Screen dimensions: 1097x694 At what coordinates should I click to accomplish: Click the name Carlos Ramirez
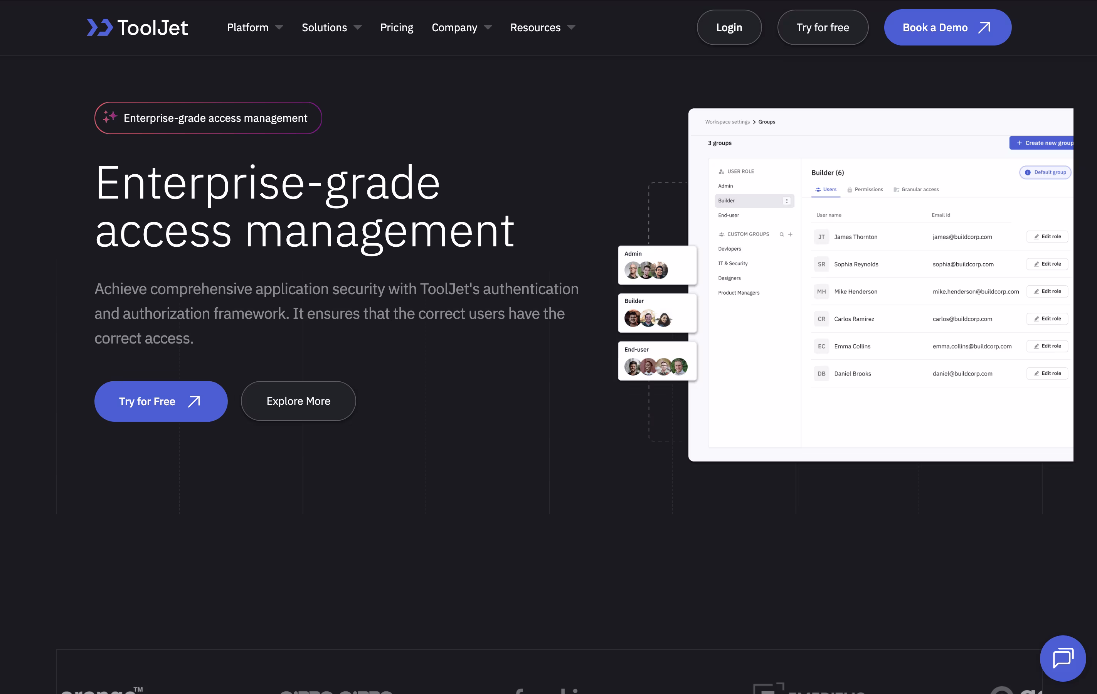(854, 319)
